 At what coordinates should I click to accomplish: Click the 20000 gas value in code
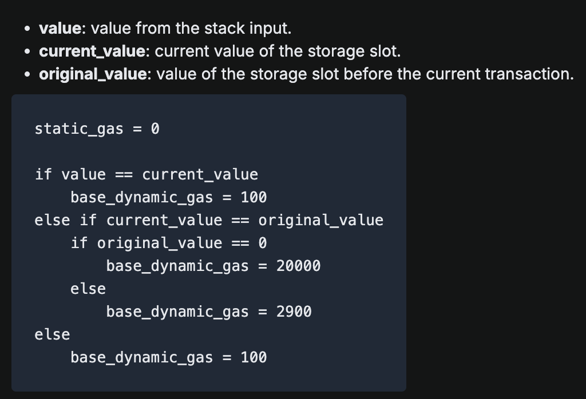click(x=298, y=266)
